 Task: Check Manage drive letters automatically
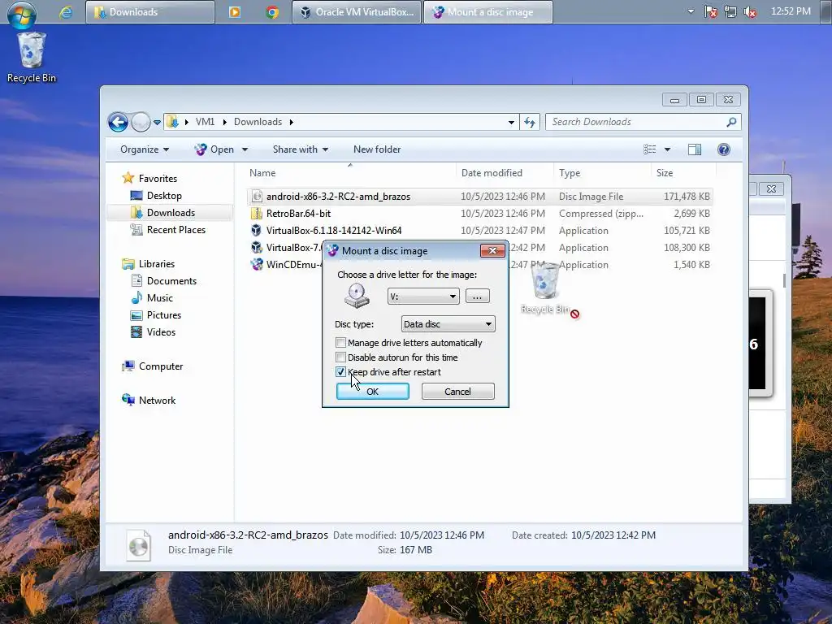(x=340, y=343)
